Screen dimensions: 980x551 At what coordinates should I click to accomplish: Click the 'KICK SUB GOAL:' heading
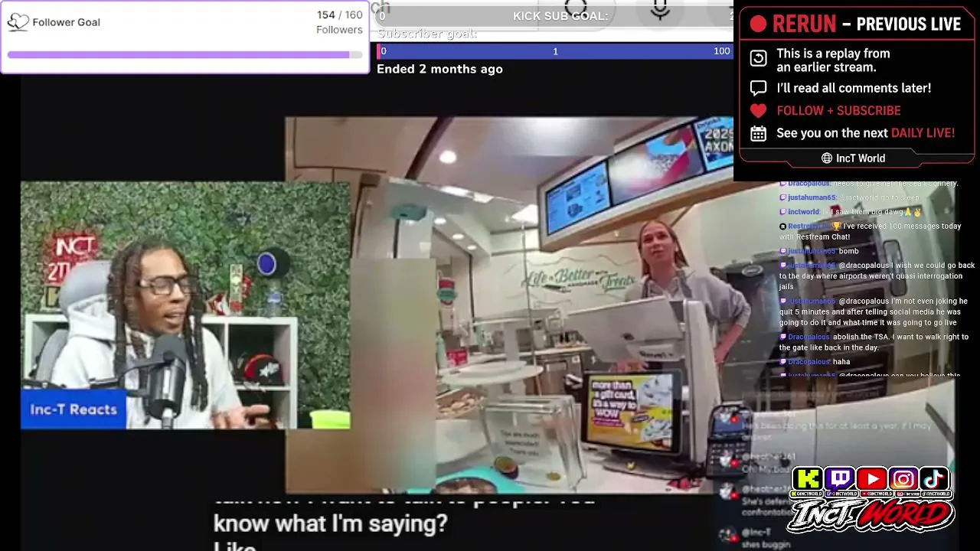click(560, 16)
